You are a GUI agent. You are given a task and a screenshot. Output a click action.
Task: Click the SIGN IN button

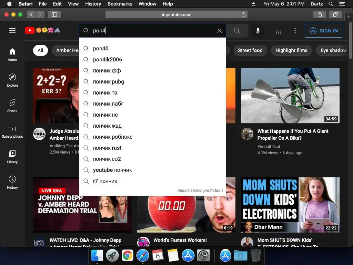pos(323,31)
